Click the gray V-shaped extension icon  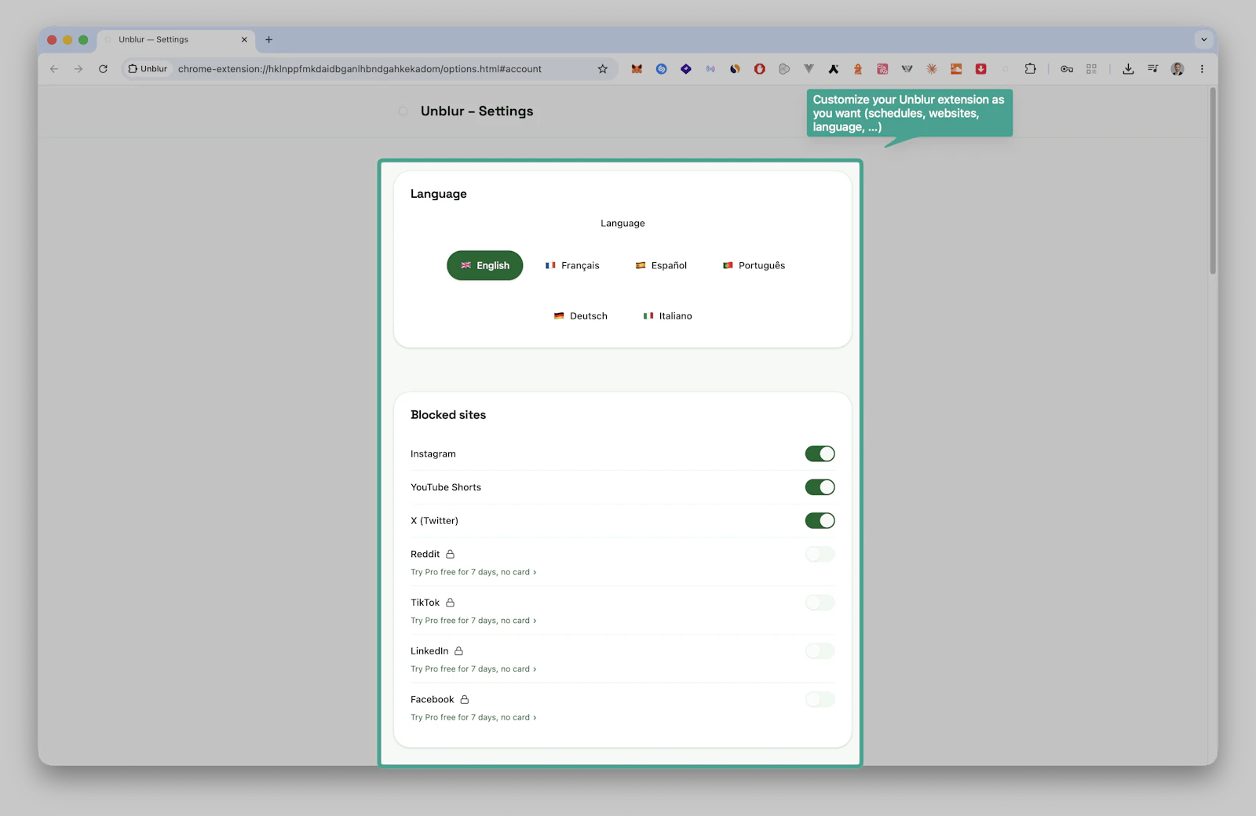(809, 69)
